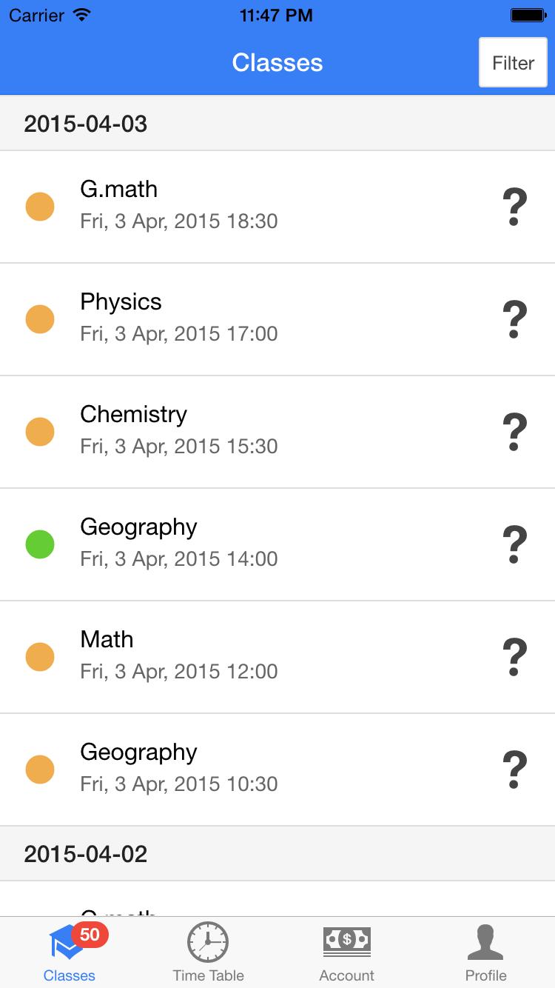The image size is (555, 988).
Task: Open the Filter options
Action: 513,63
